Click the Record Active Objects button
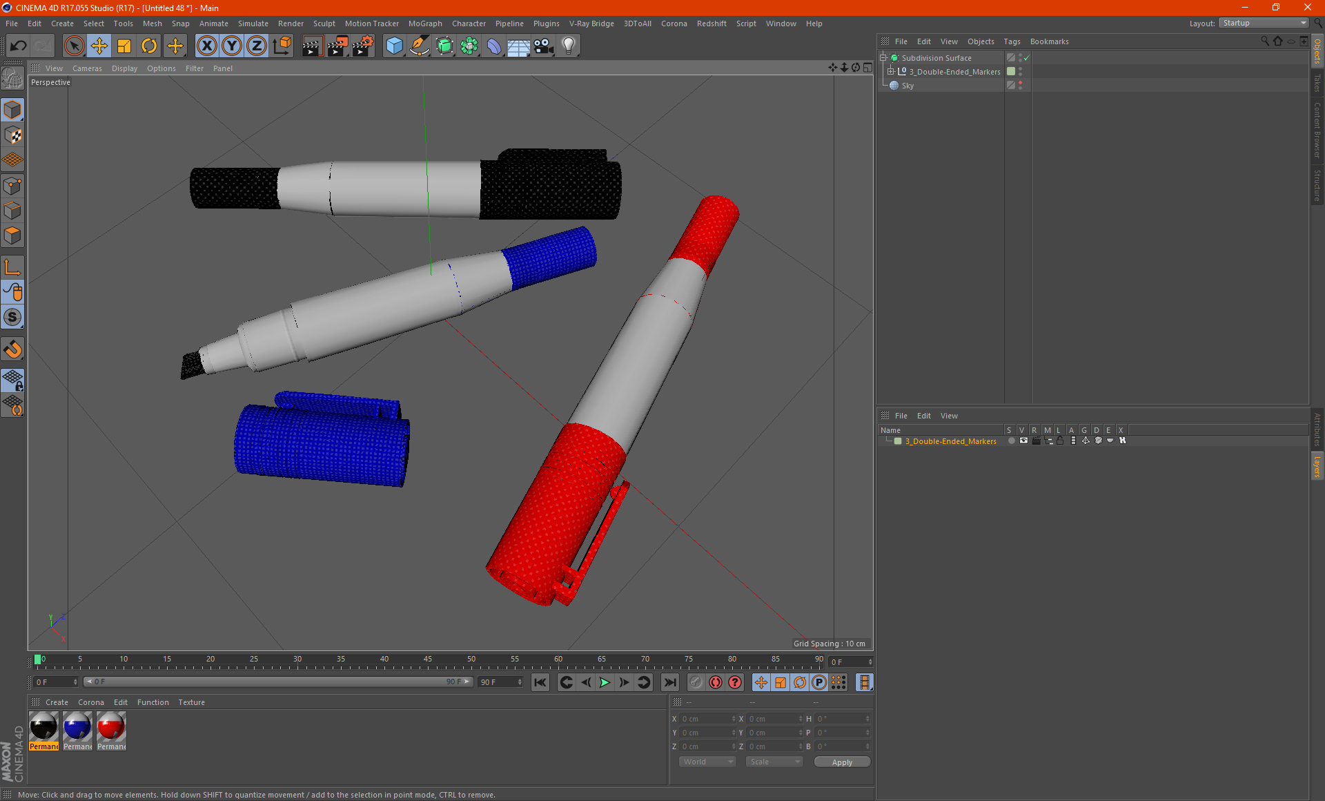 click(696, 682)
